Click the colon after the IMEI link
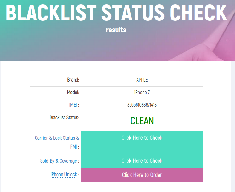 pyautogui.click(x=78, y=105)
